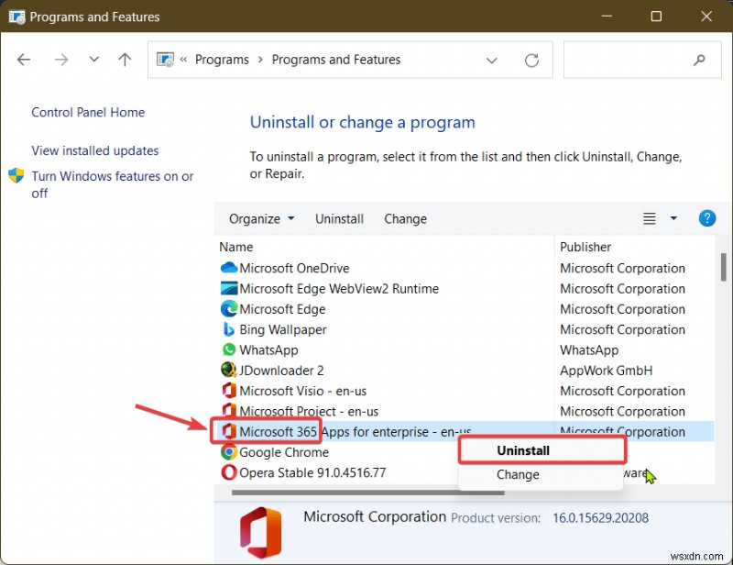Click the Microsoft 365 Apps icon
This screenshot has width=733, height=565.
click(x=228, y=431)
